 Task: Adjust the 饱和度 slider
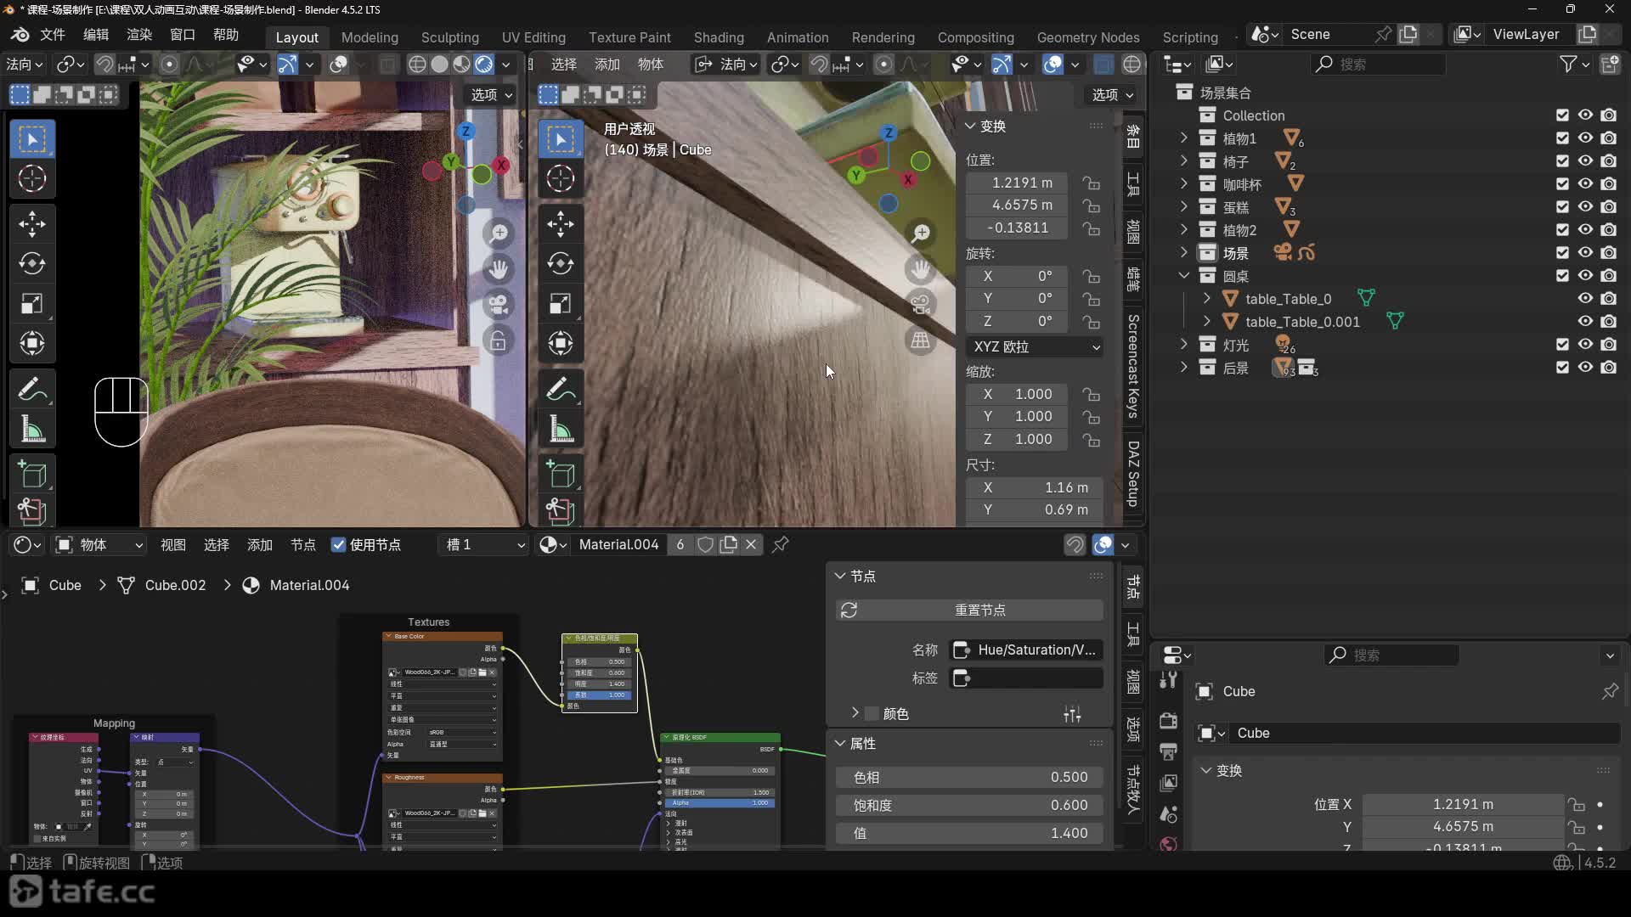(970, 805)
